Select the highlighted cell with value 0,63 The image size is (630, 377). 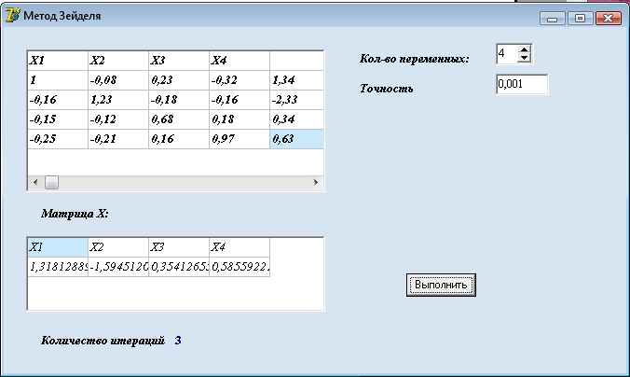(297, 139)
